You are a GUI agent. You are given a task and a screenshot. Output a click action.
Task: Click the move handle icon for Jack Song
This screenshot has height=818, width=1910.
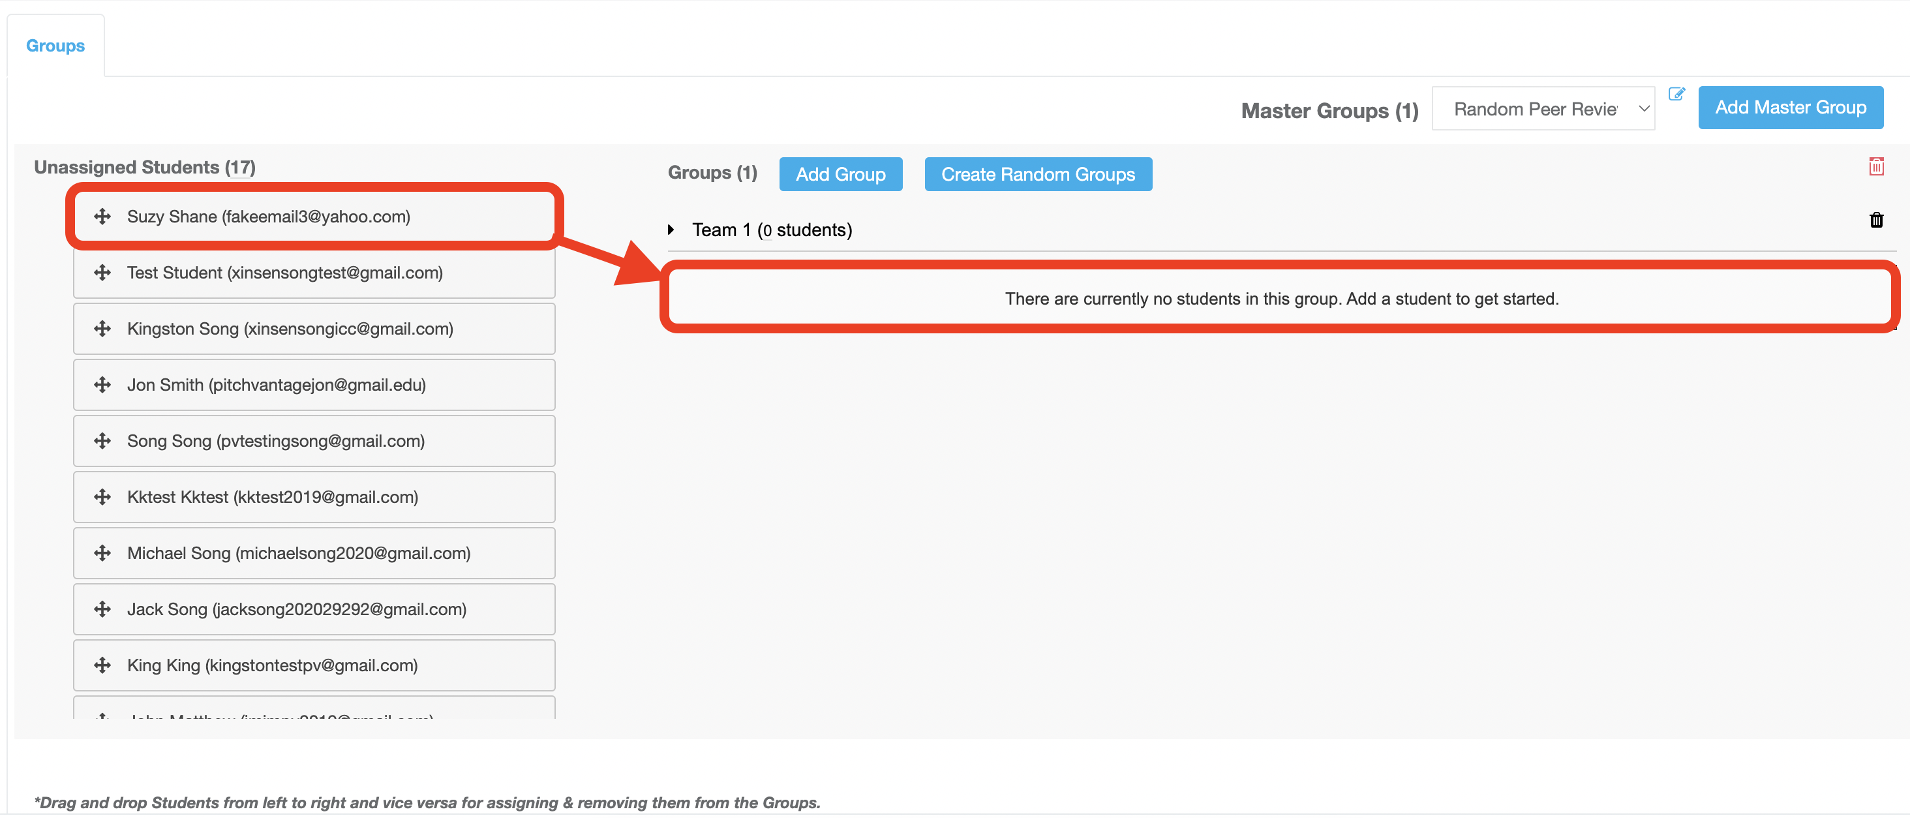[x=102, y=609]
